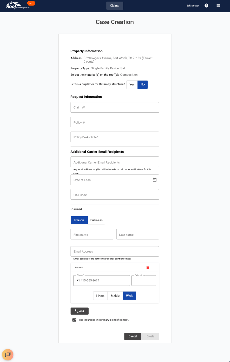Viewport: 230px width, 362px height.
Task: Switch insured type to Business
Action: [96, 220]
